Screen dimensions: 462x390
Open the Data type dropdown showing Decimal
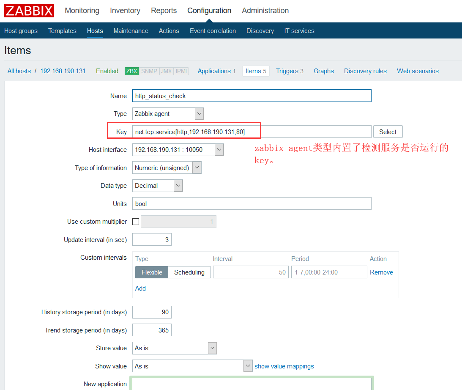pyautogui.click(x=157, y=186)
